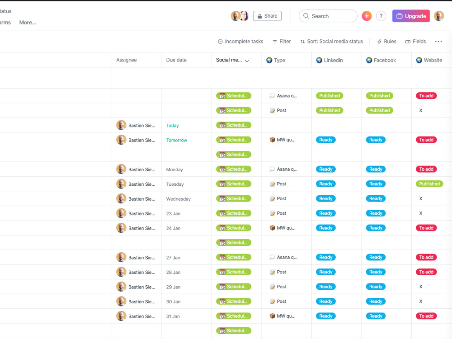Click the Due date column header
Image resolution: width=452 pixels, height=339 pixels.
(x=187, y=60)
